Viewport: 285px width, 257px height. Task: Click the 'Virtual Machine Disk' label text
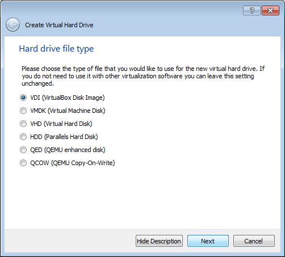76,111
